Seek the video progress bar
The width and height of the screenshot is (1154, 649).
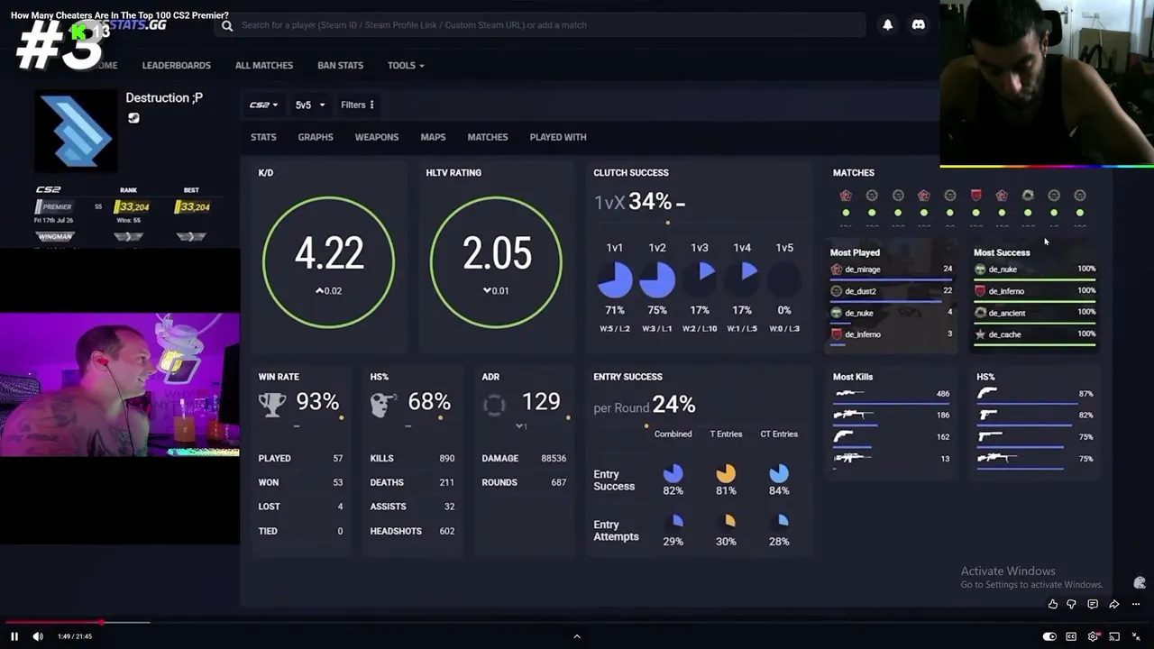(x=577, y=622)
